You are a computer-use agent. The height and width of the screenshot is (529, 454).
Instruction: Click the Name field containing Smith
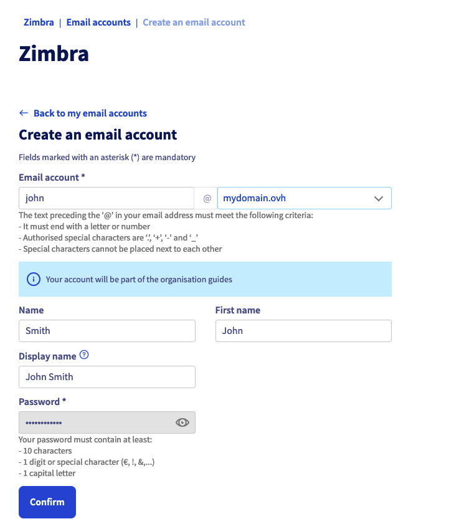106,331
